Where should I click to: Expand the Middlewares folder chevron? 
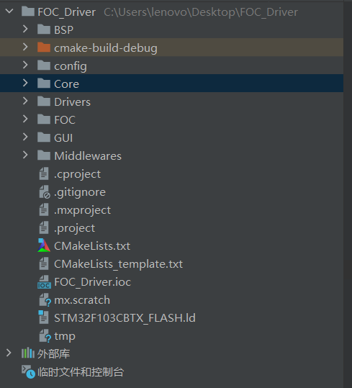pyautogui.click(x=25, y=155)
